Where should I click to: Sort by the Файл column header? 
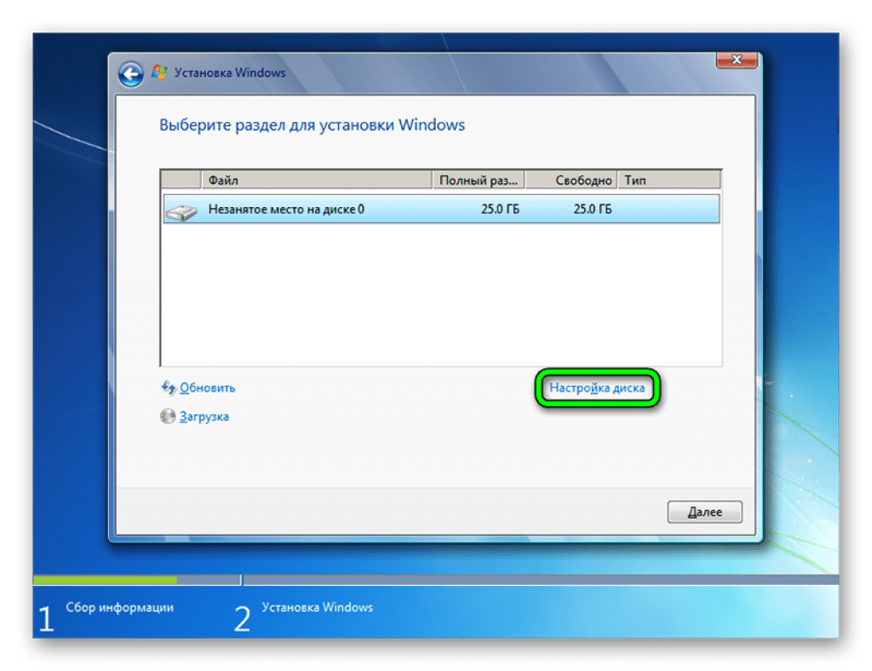317,181
